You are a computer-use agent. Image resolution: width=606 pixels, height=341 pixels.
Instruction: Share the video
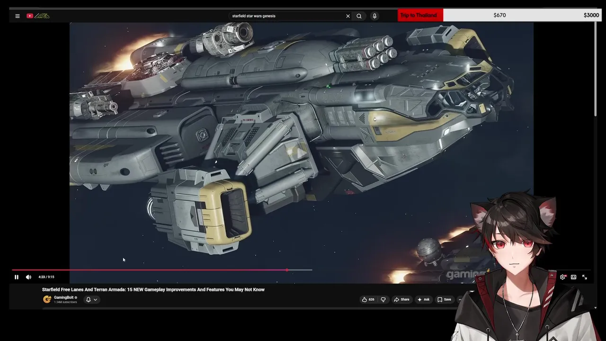point(401,299)
